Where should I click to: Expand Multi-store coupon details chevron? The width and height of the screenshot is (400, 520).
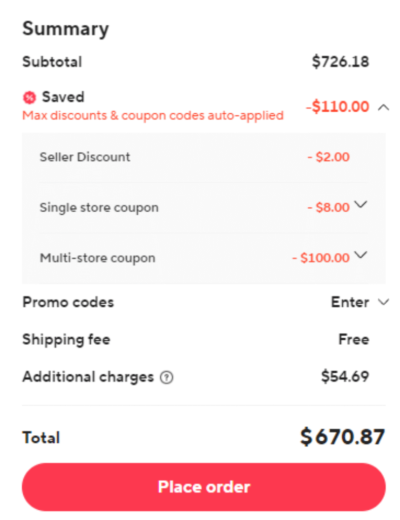(360, 255)
